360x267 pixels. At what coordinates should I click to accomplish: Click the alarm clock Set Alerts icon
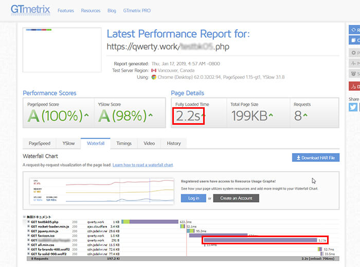tap(354, 74)
